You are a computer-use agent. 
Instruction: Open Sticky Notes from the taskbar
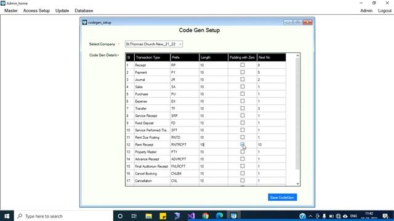[x=163, y=216]
